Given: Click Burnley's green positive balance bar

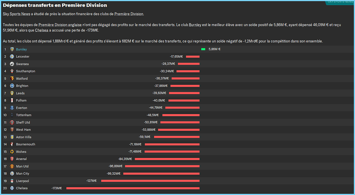Looking at the screenshot, I should (203, 49).
